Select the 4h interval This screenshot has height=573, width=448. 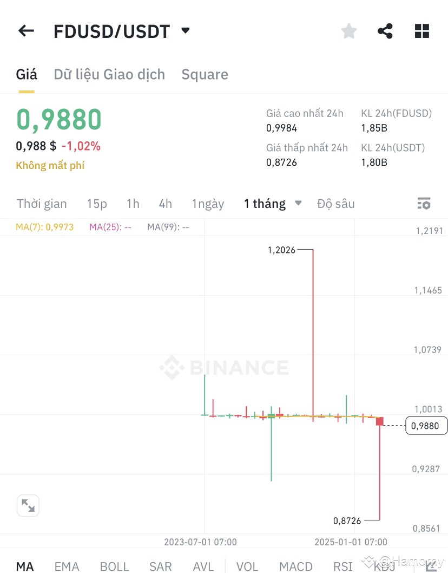coord(166,204)
